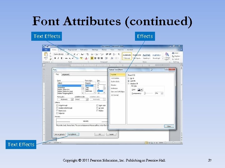Check the Strikethrough checkbox in Font dialog
Screen dimensions: 225x168
tap(57, 105)
